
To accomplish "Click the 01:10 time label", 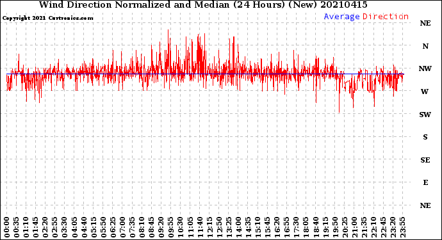I will 26,227.
